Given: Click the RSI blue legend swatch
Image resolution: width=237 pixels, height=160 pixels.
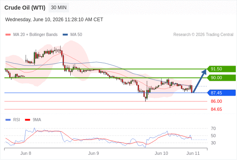Looking at the screenshot, I should point(8,120).
